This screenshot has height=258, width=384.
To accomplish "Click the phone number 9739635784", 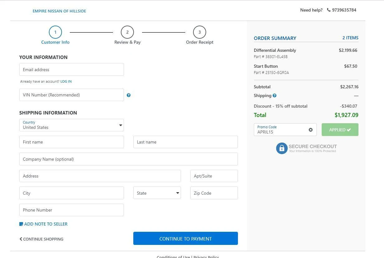I will point(344,10).
